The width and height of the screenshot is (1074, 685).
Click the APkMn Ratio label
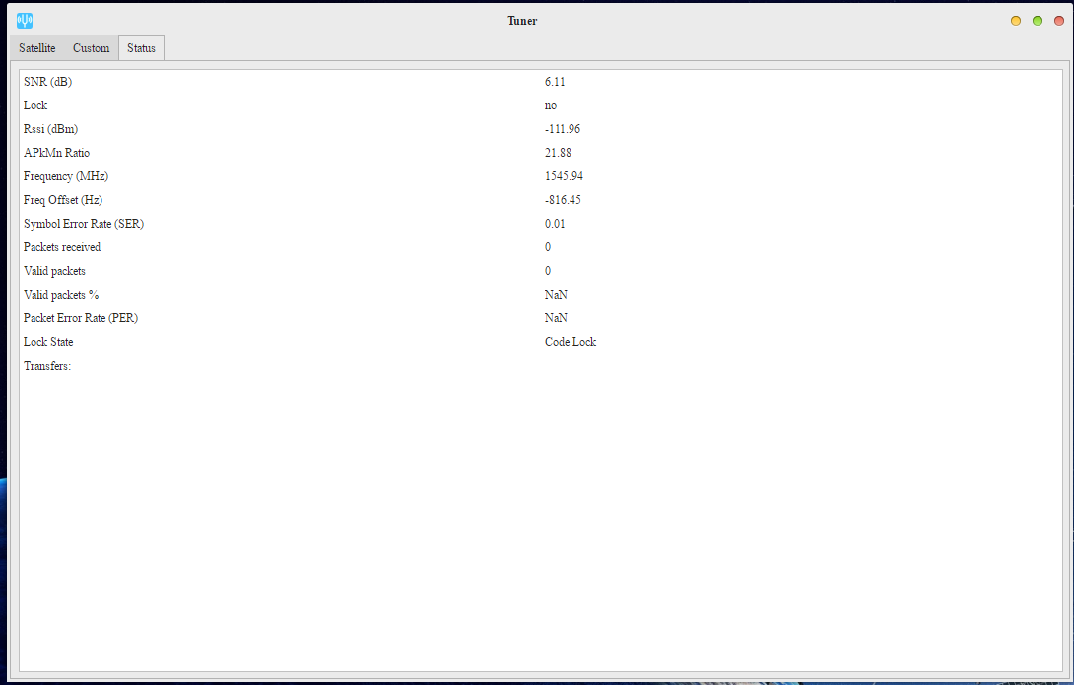tap(57, 153)
